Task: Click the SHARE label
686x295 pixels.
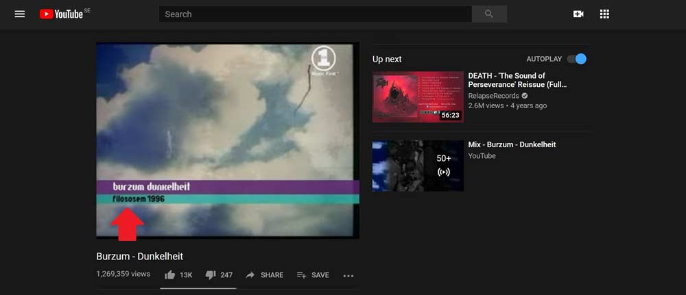Action: point(272,275)
